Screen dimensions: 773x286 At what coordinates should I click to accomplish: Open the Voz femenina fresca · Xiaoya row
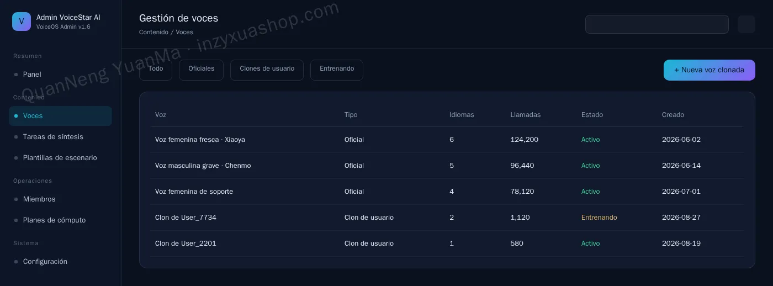click(x=447, y=140)
